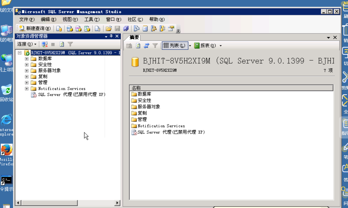Open the 社区 menu

(x=135, y=19)
